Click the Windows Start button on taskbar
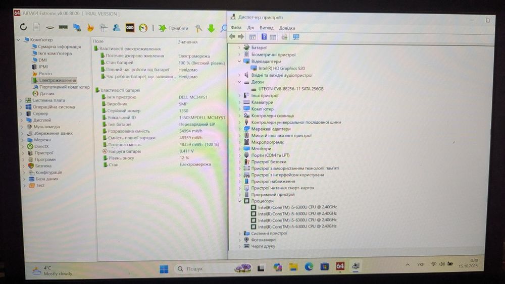This screenshot has width=505, height=284. tap(164, 268)
